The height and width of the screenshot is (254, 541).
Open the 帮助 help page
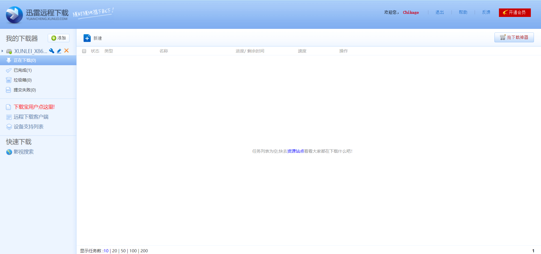463,12
